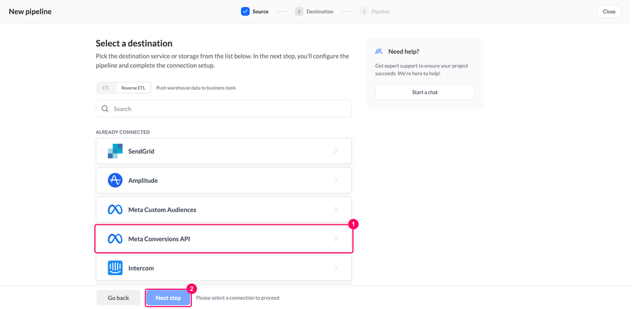Open the Meta Conversions API row chevron

point(335,238)
